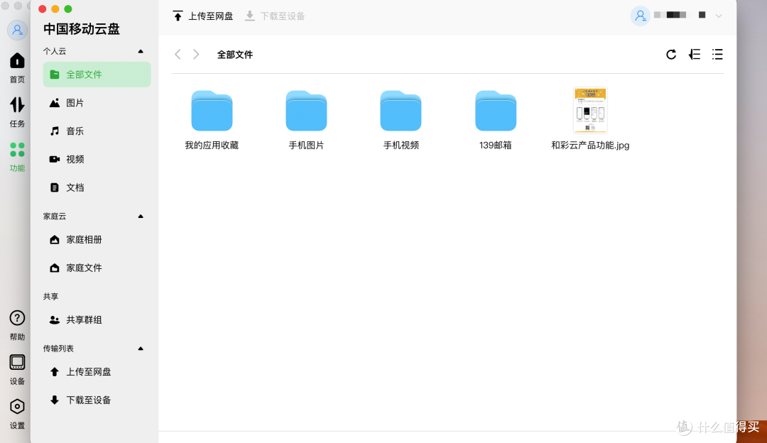
Task: Open 家庭相册 in the sidebar
Action: (x=97, y=239)
